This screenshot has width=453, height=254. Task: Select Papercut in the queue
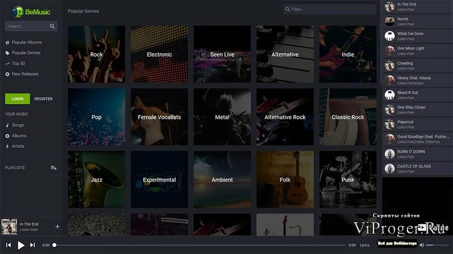(417, 124)
